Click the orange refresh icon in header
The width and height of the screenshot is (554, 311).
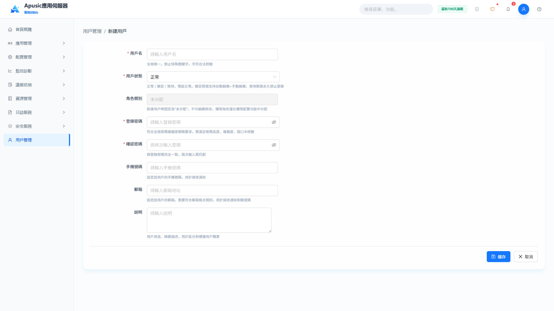pos(493,9)
